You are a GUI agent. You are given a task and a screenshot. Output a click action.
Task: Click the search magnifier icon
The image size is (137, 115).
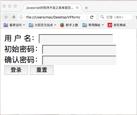click(x=102, y=17)
